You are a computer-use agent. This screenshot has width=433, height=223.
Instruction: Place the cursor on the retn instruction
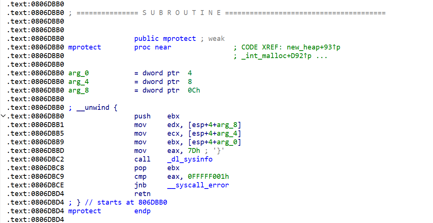tap(142, 193)
